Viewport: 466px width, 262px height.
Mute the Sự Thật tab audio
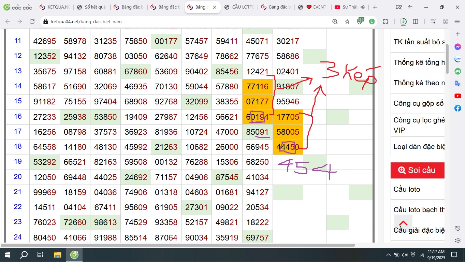(362, 7)
